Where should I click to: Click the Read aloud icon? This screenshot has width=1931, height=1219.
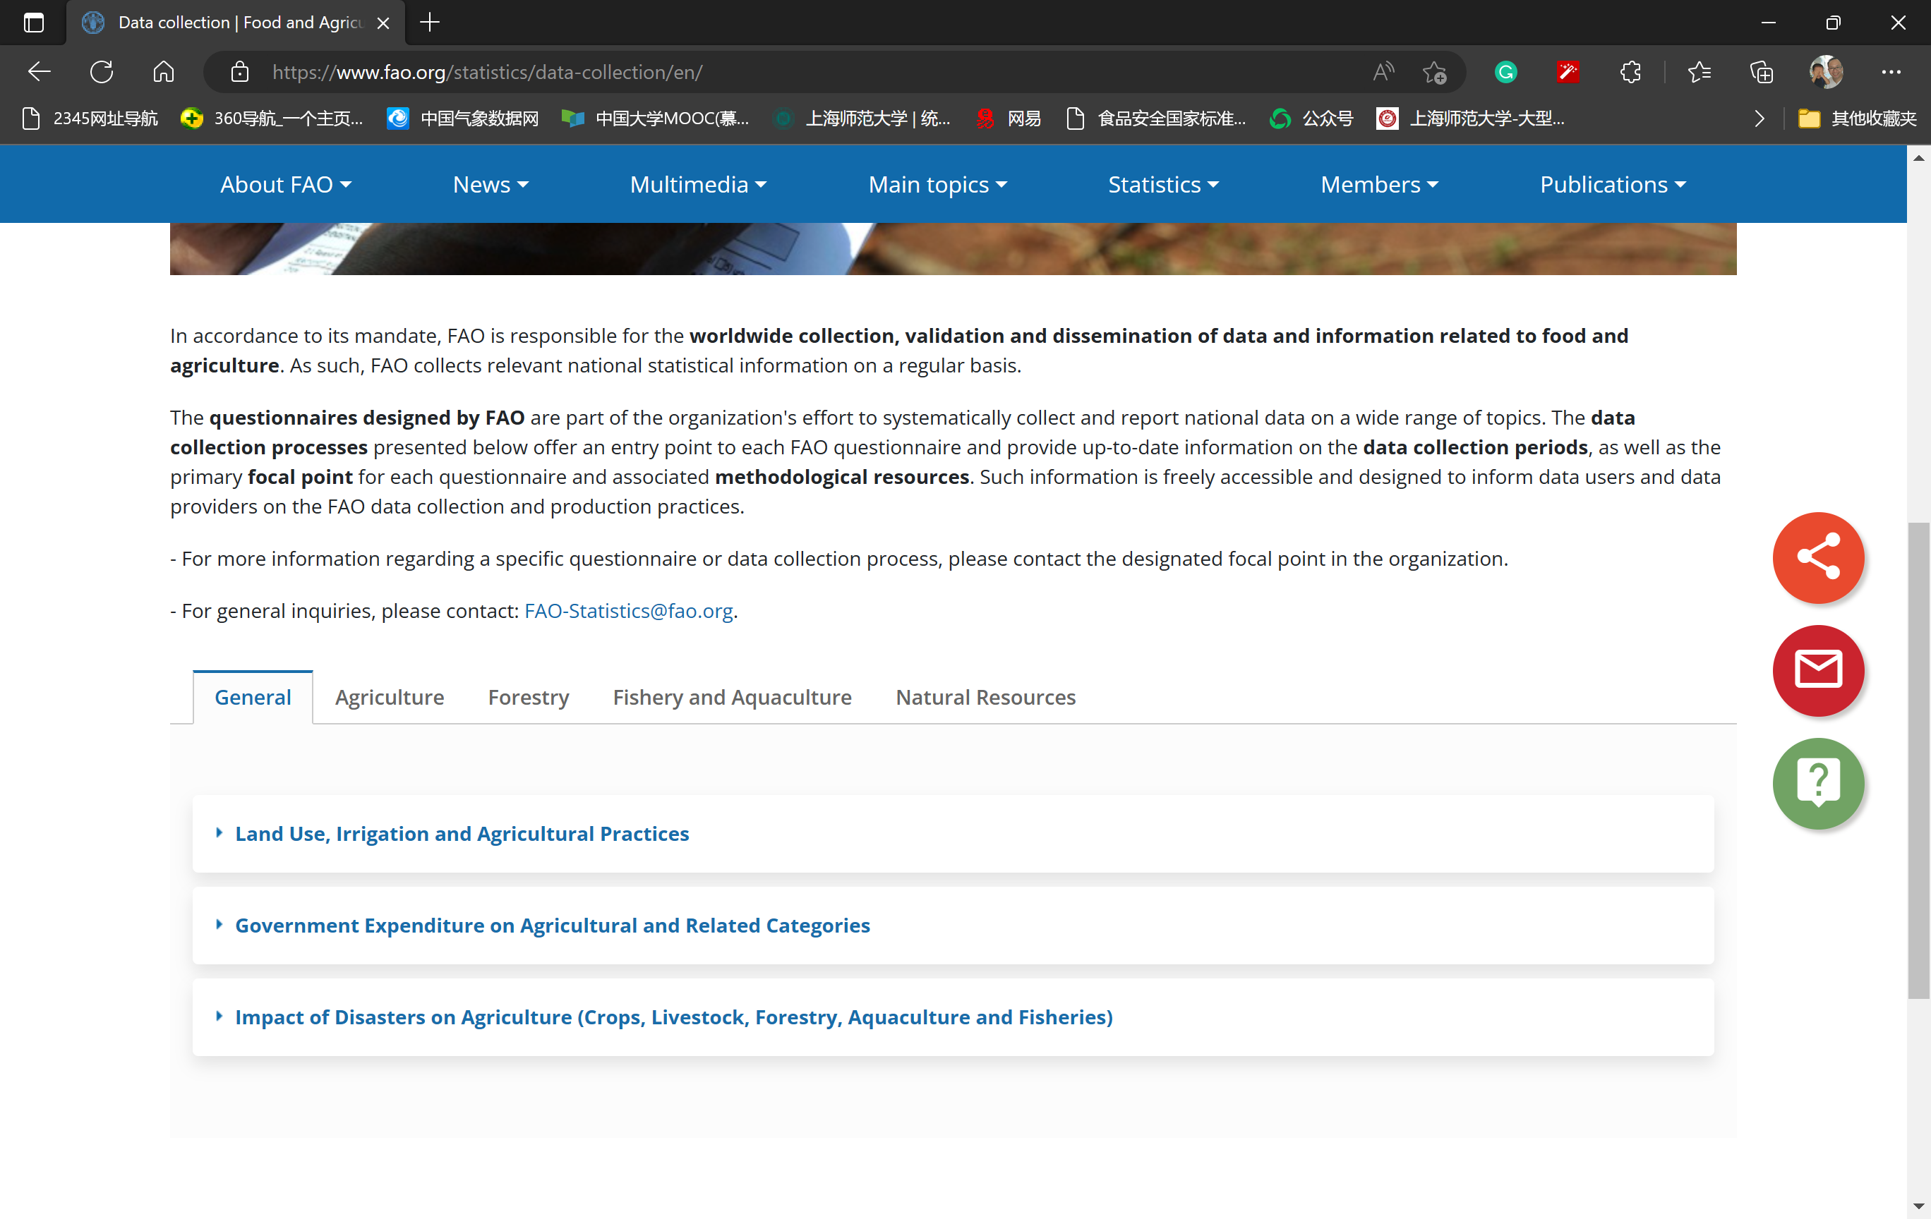1383,72
